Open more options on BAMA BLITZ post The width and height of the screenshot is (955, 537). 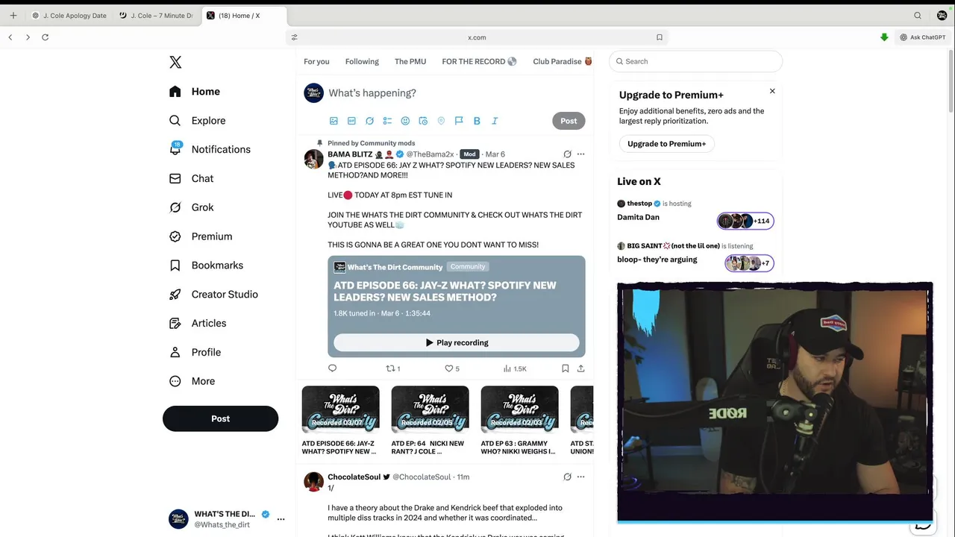[x=580, y=154]
